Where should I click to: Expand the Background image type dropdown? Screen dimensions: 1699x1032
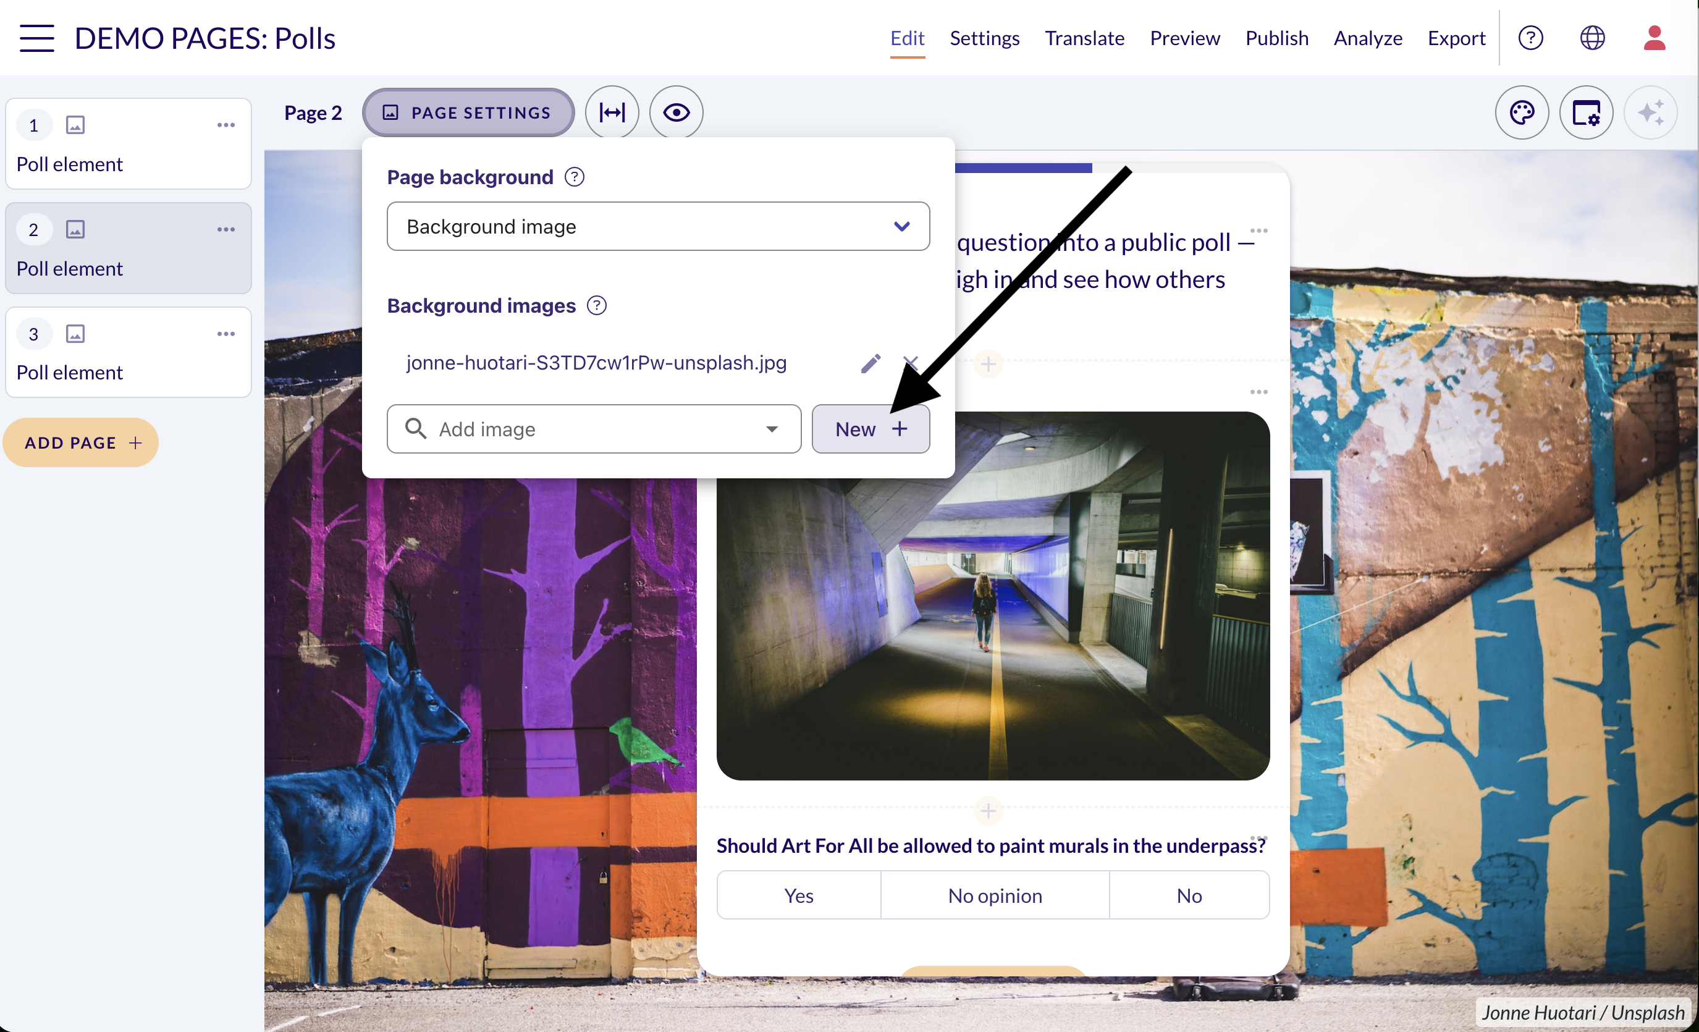pos(658,226)
